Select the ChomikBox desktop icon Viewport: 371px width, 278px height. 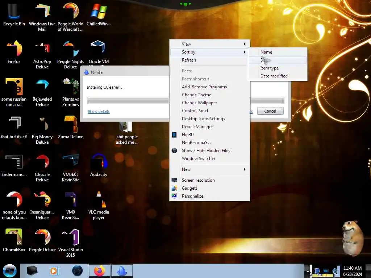pos(14,240)
